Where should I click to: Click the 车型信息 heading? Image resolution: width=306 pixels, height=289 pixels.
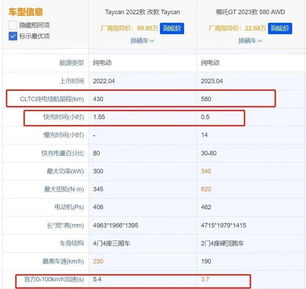click(x=26, y=12)
